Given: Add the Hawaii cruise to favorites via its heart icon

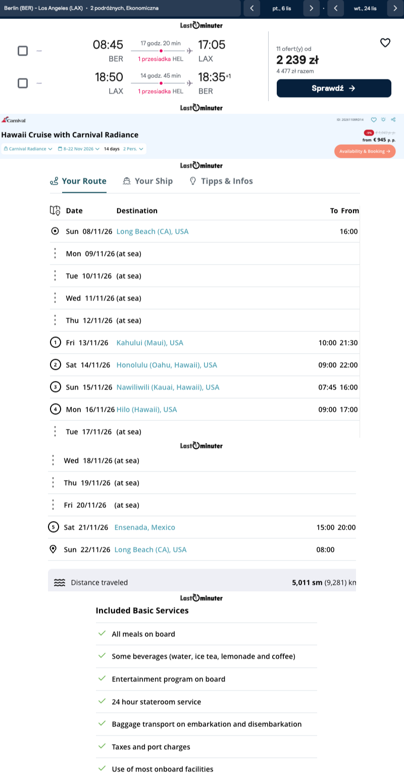Looking at the screenshot, I should 374,120.
